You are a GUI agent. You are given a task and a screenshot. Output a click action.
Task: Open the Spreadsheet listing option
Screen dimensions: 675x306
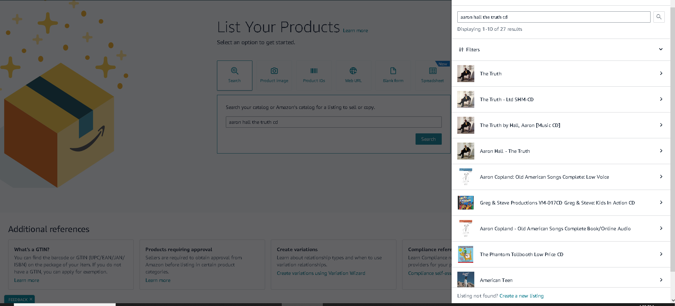[x=433, y=75]
